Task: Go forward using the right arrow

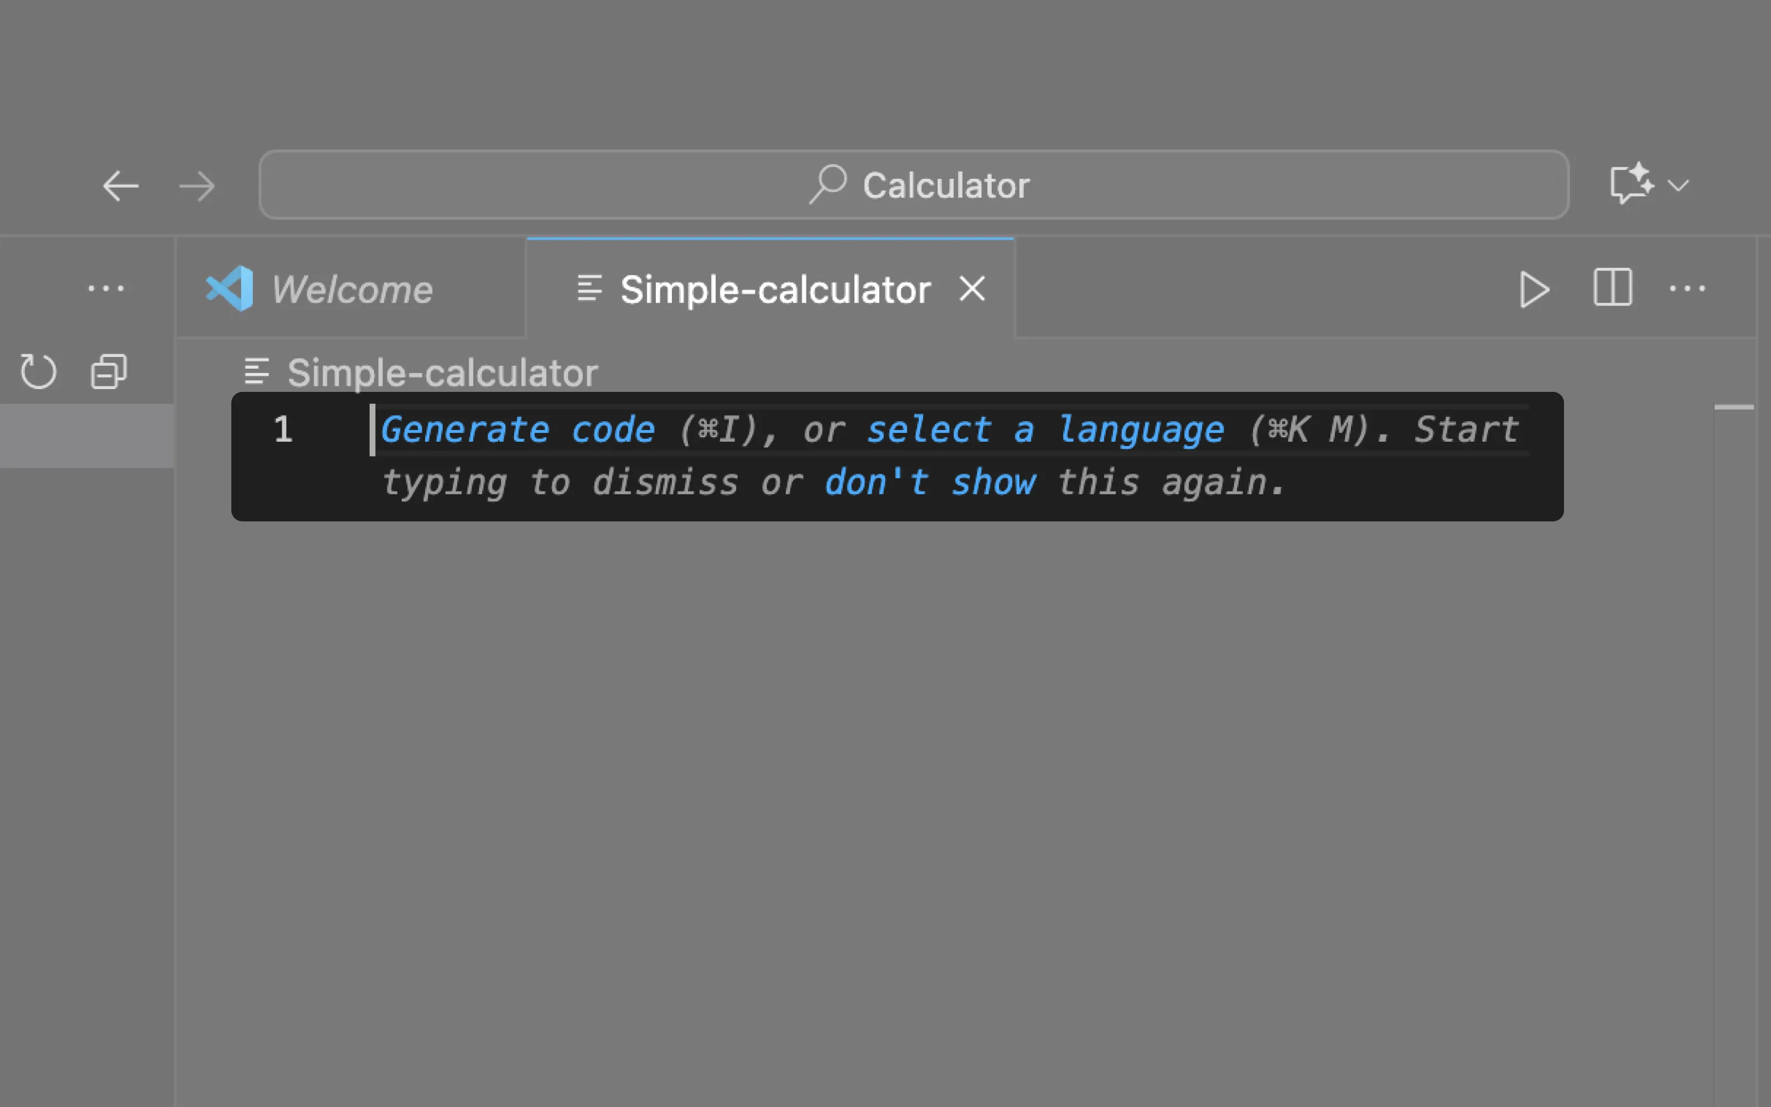Action: click(197, 186)
